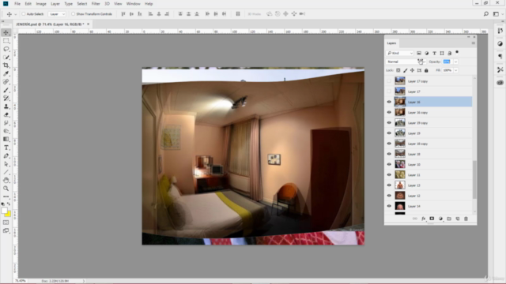The image size is (506, 284).
Task: Select the Brush tool
Action: [6, 90]
